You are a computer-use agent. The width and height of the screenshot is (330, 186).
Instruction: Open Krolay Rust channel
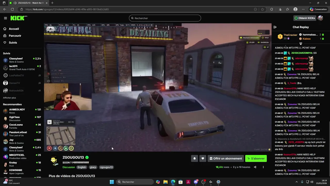tap(22, 164)
